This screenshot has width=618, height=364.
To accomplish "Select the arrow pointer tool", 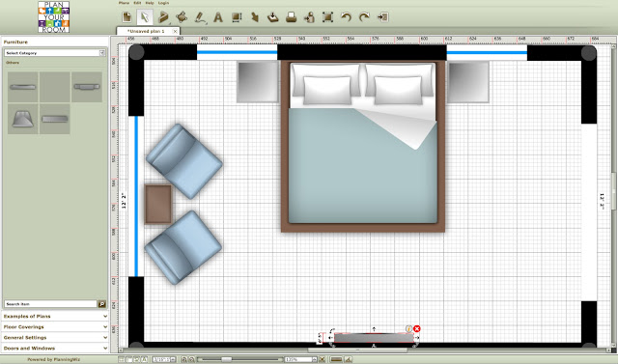I will [x=145, y=17].
